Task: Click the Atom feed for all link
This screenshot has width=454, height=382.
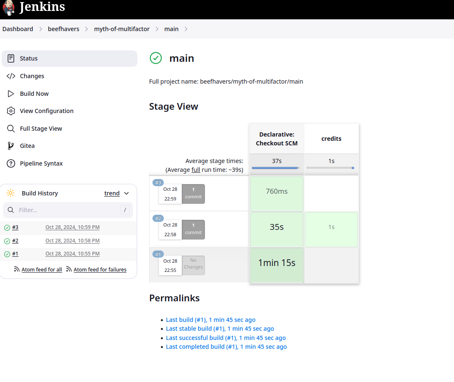Action: 42,270
